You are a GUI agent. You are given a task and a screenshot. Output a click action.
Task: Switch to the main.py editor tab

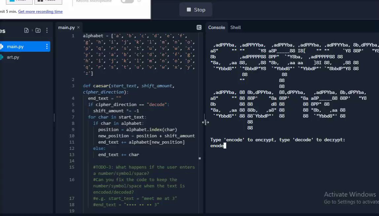(x=66, y=27)
